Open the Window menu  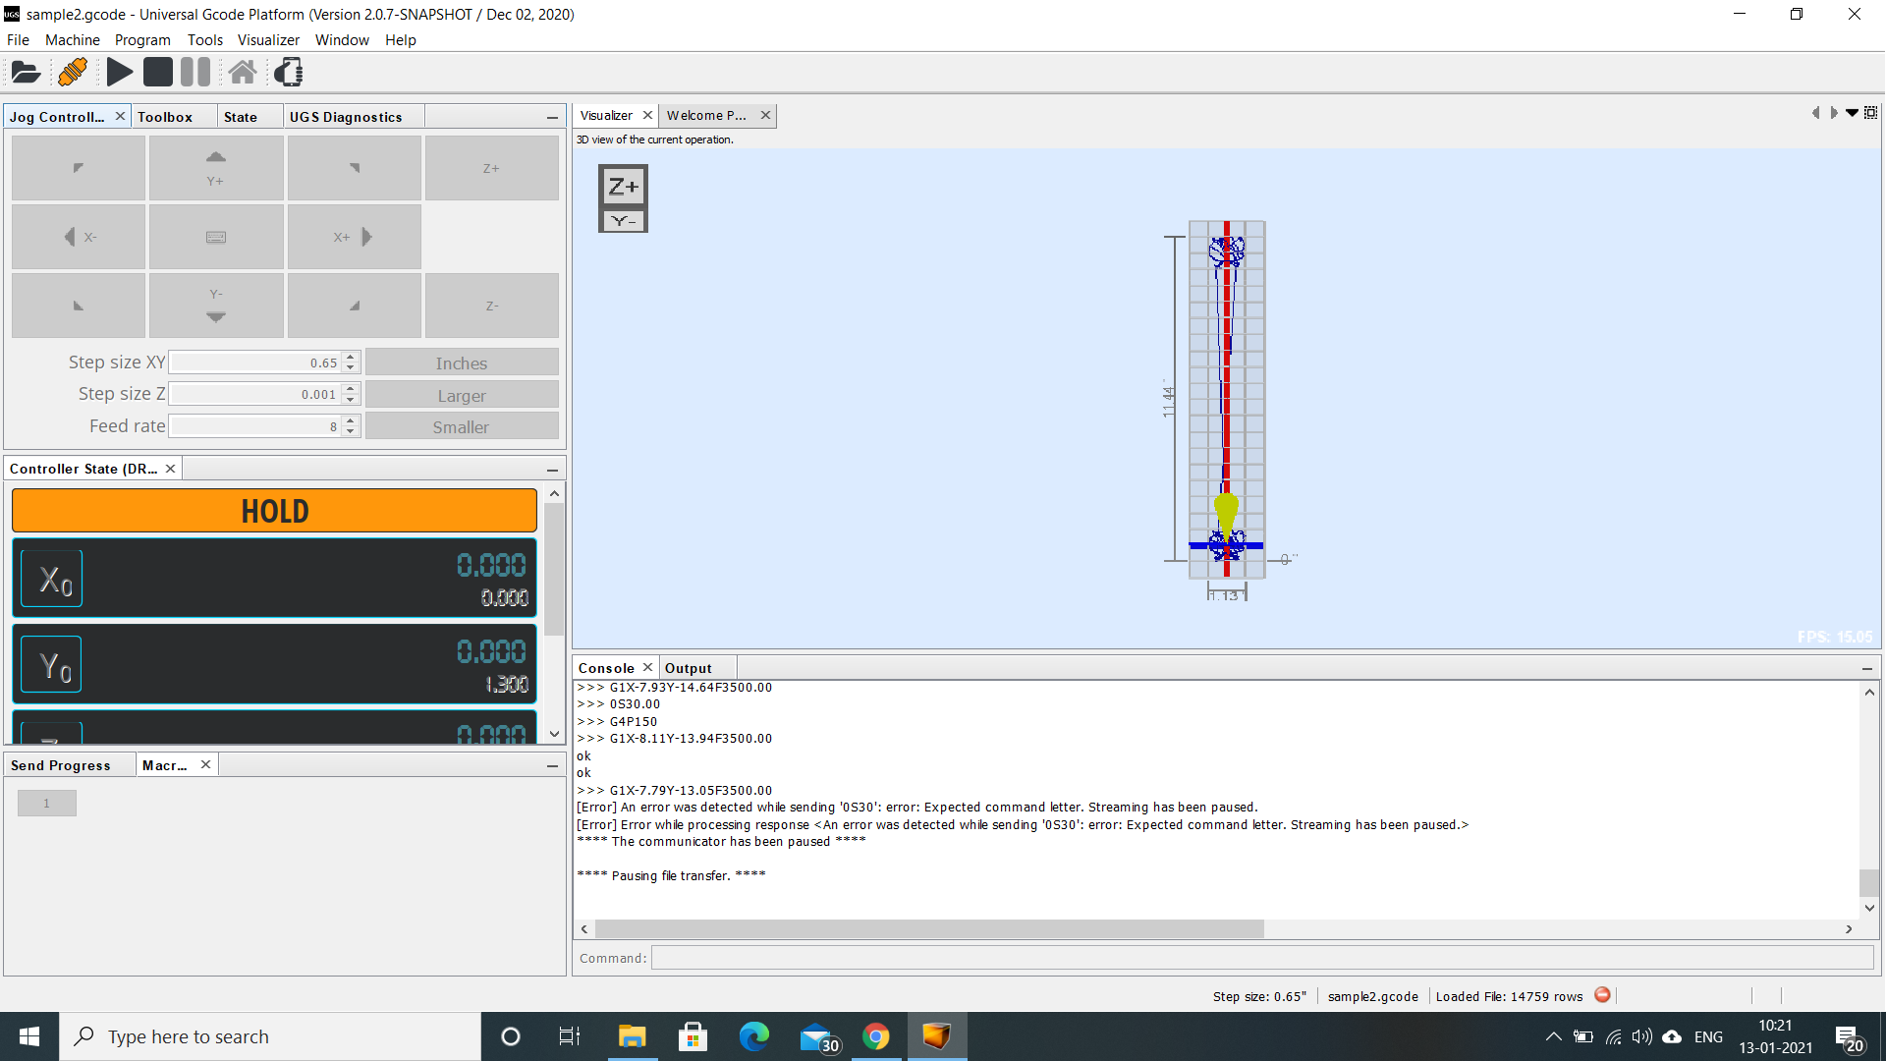click(x=342, y=39)
